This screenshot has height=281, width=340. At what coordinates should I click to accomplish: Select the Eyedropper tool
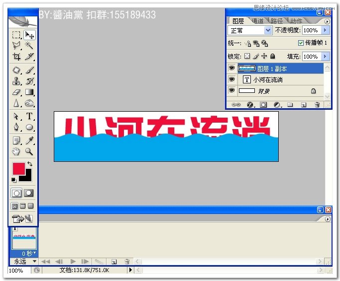point(29,140)
